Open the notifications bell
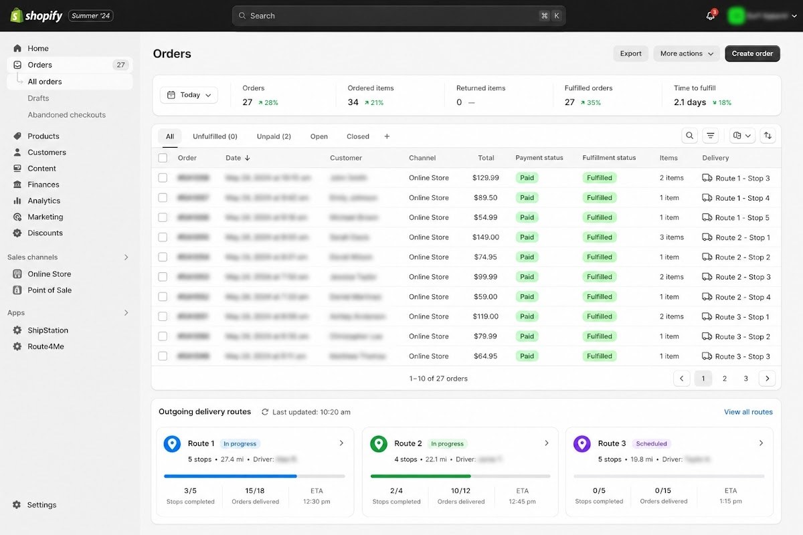Viewport: 803px width, 535px height. [x=711, y=15]
